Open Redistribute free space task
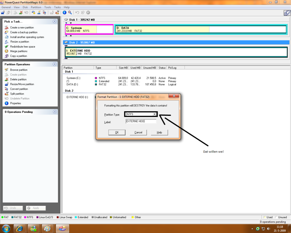This screenshot has width=291, height=233. pyautogui.click(x=22, y=46)
